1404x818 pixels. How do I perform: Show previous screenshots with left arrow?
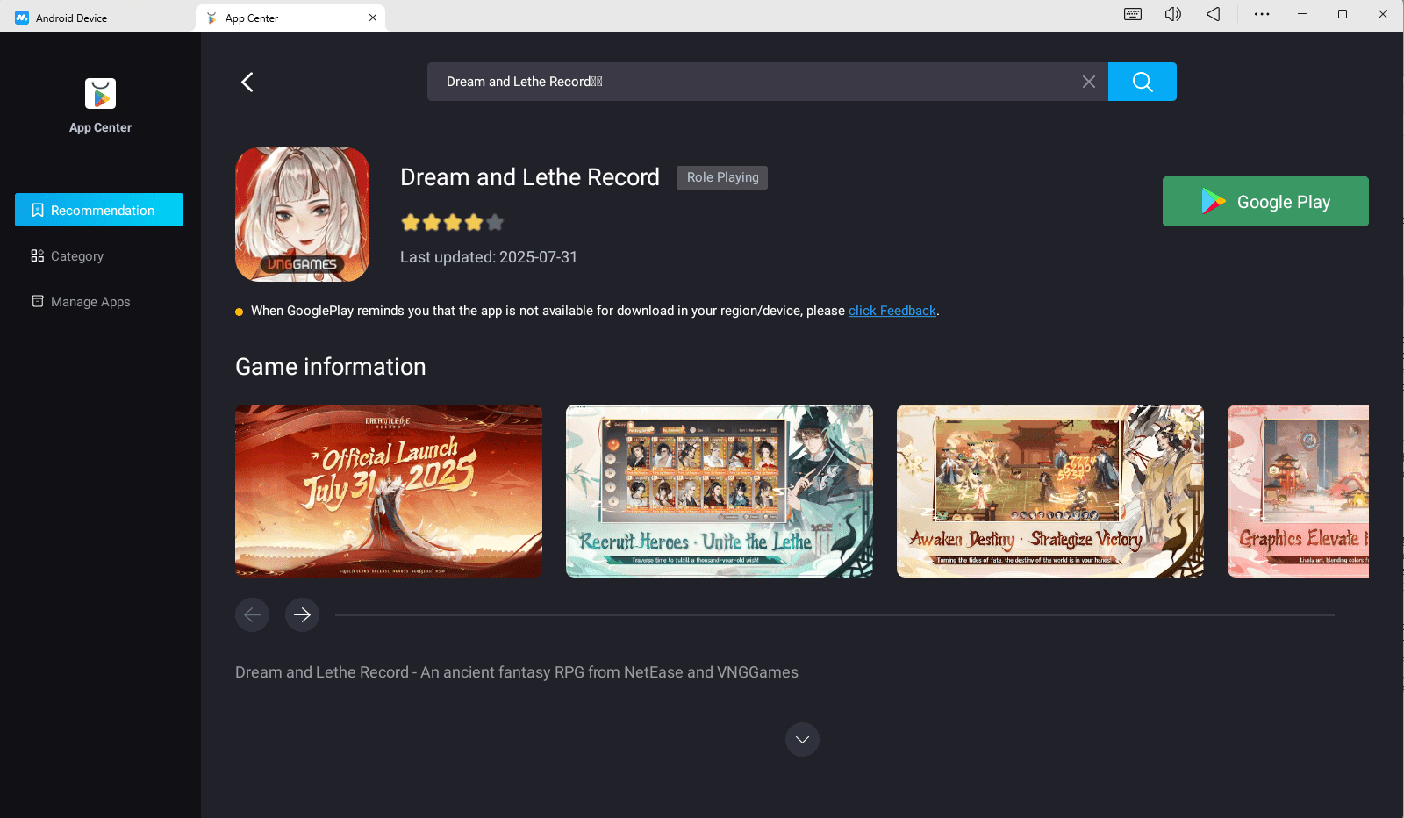click(x=252, y=614)
